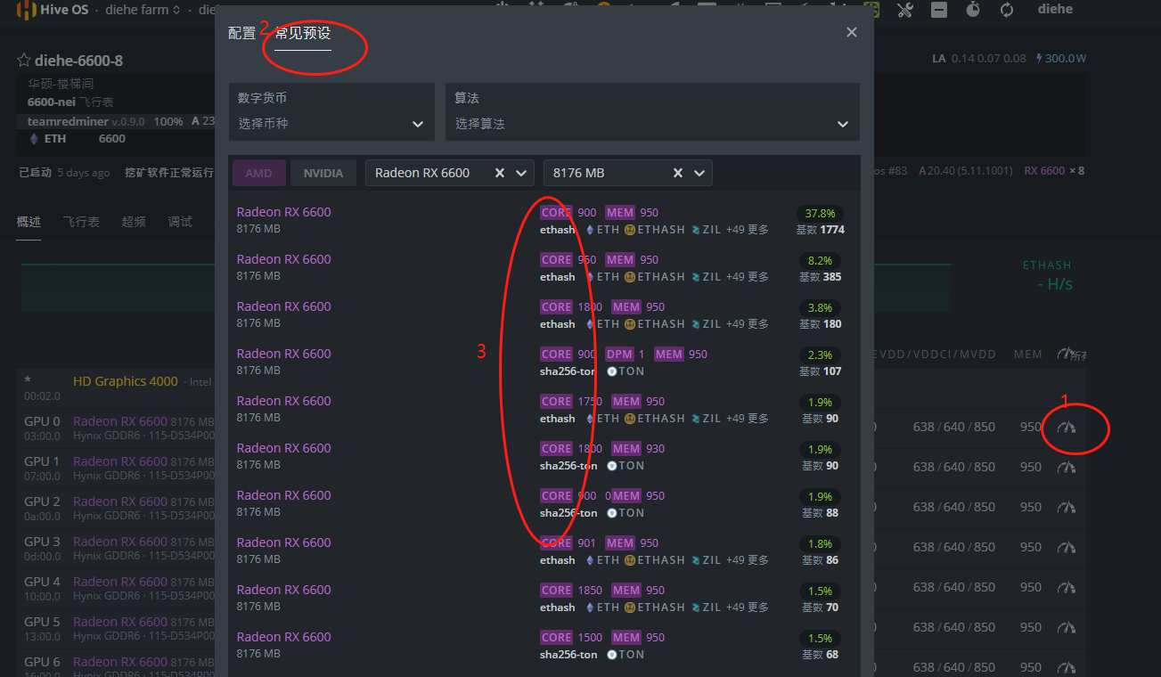Star the diehe-6600-8 rig as favorite
This screenshot has height=677, width=1161.
tap(24, 61)
